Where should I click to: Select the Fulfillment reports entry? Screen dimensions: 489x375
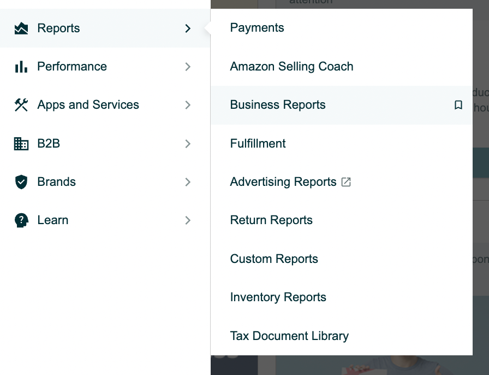342,144
